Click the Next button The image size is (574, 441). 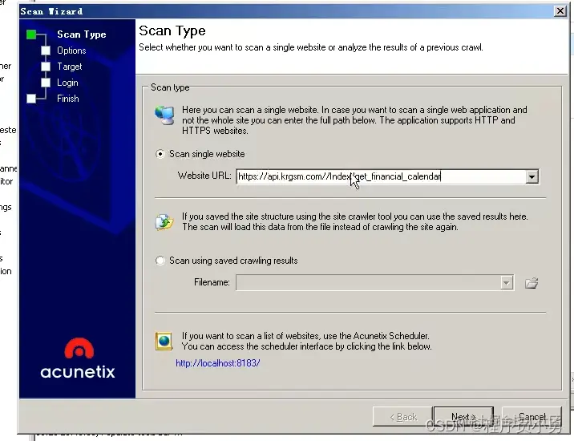[x=463, y=416]
